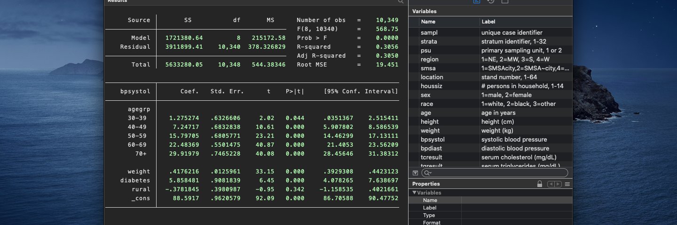Screen dimensions: 677x225
Task: Click the Std. Err. column header
Action: coord(227,91)
